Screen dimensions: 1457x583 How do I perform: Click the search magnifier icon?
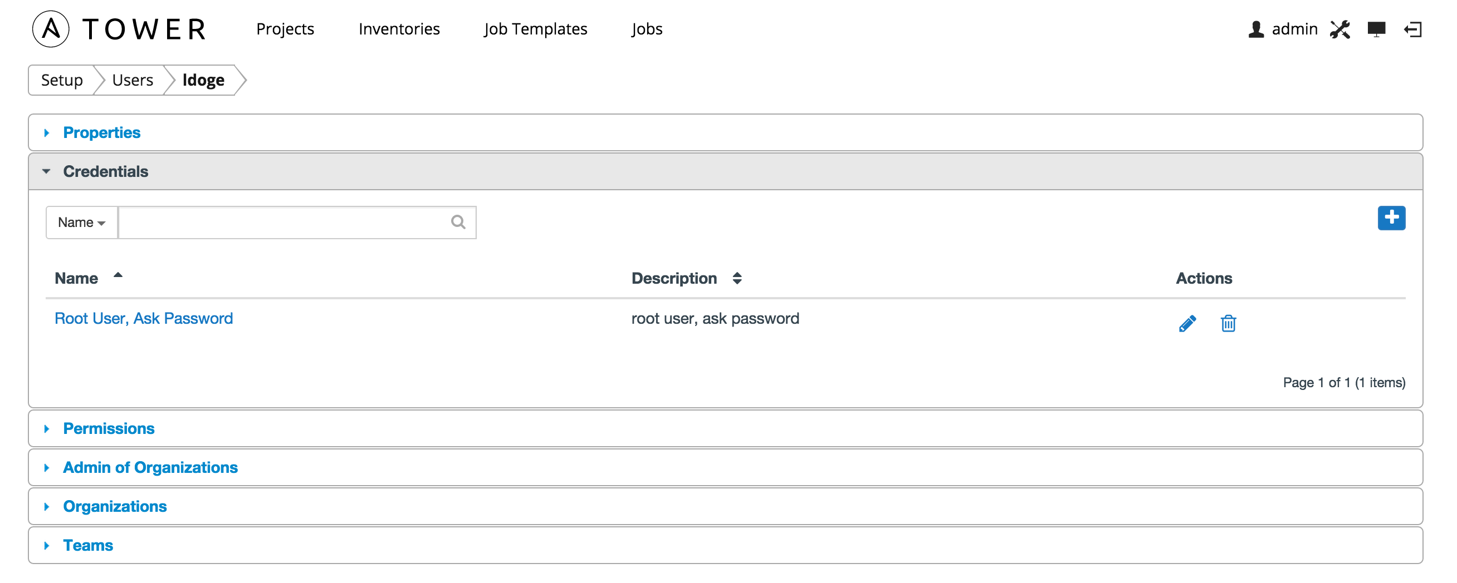pos(458,223)
